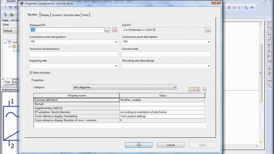Image resolution: width=274 pixels, height=154 pixels.
Task: Click the red Delete property icon above table
Action: click(198, 89)
